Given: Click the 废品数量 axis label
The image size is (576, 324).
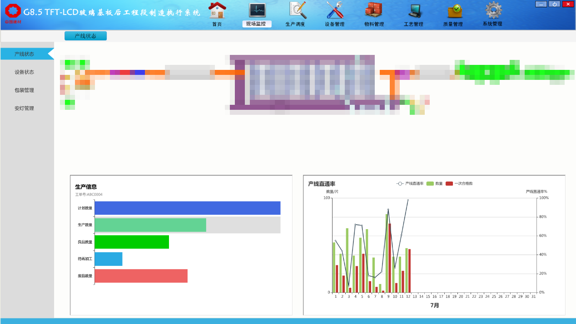Looking at the screenshot, I should (x=85, y=276).
